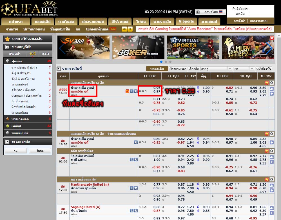Open the คาสิโนสด tab
This screenshot has height=220, width=281.
pos(66,22)
